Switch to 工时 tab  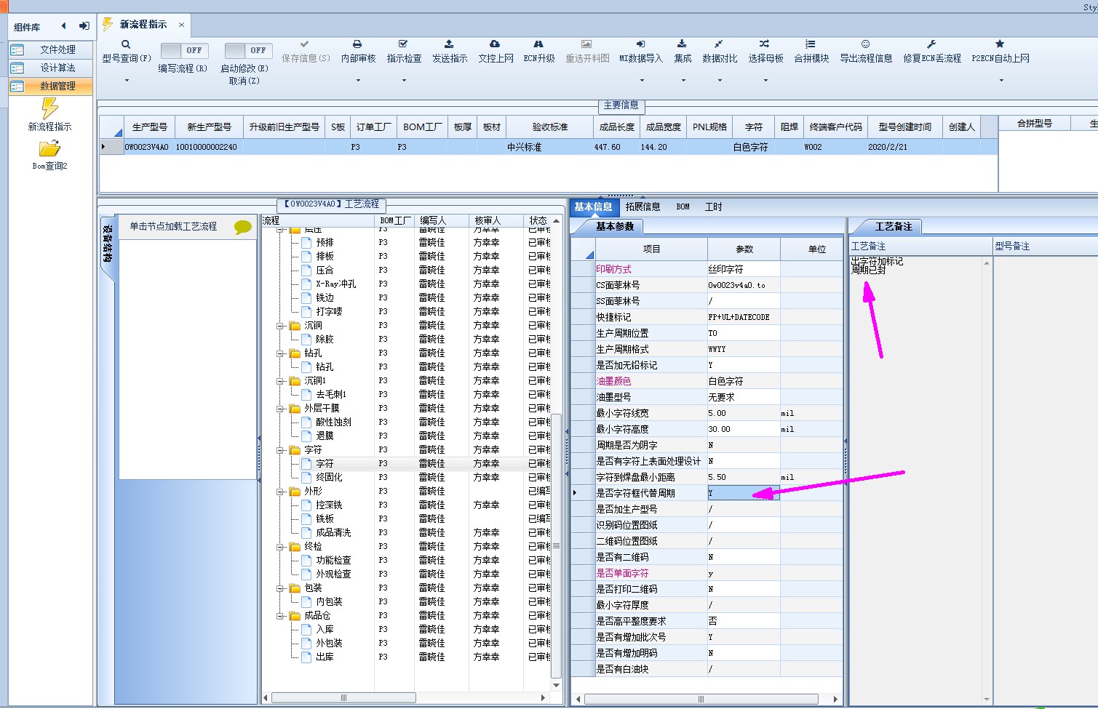tap(713, 207)
